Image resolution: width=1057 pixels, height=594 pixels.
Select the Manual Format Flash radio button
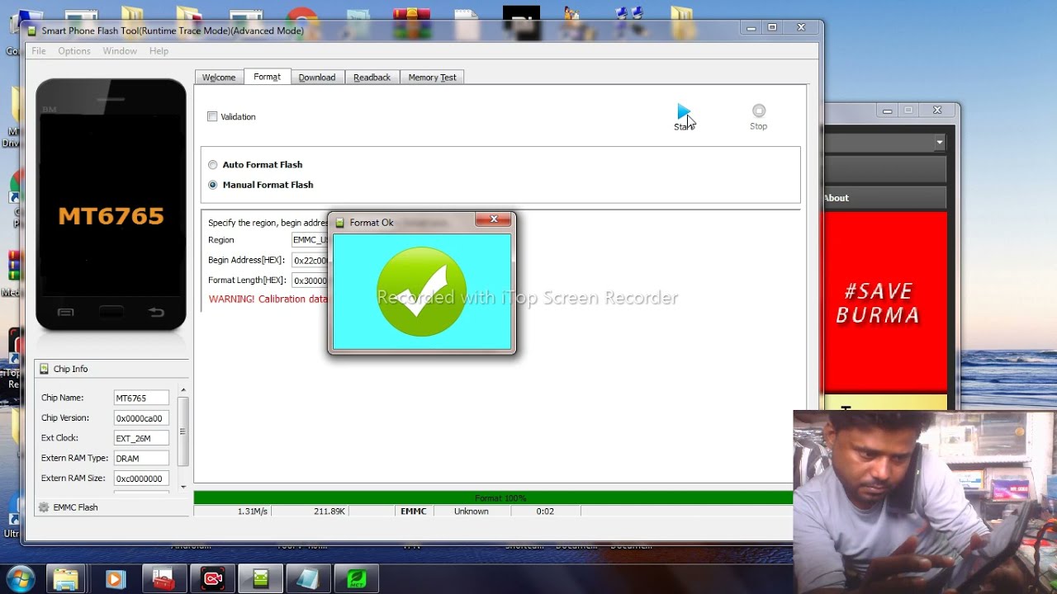(213, 185)
